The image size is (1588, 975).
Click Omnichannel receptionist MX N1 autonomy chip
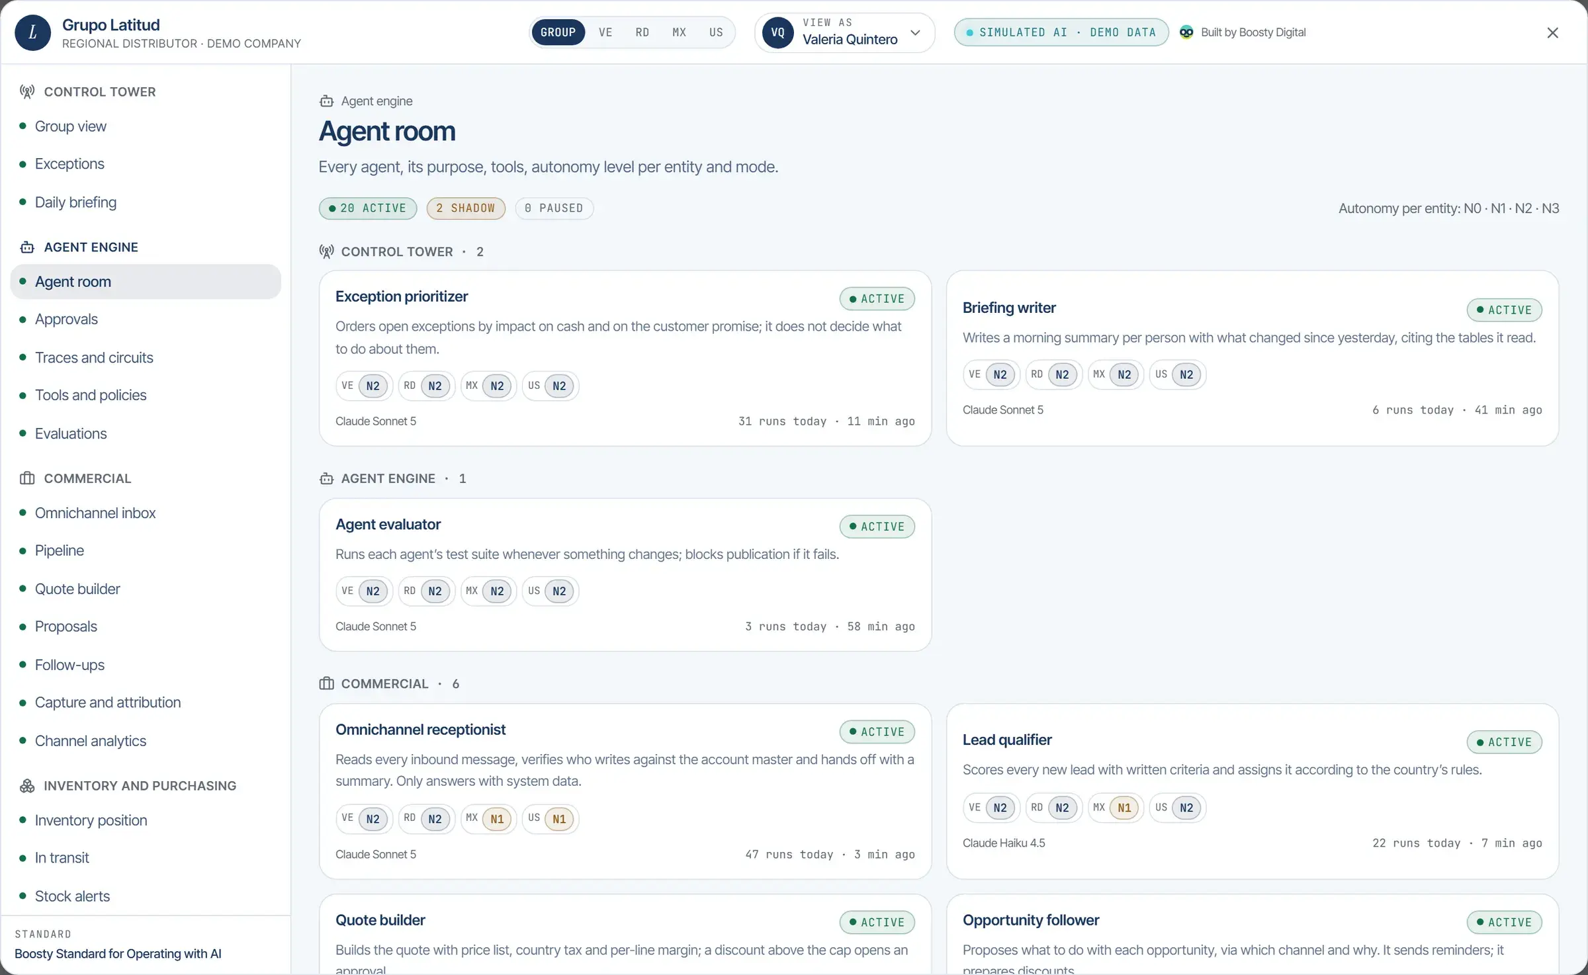pyautogui.click(x=488, y=819)
